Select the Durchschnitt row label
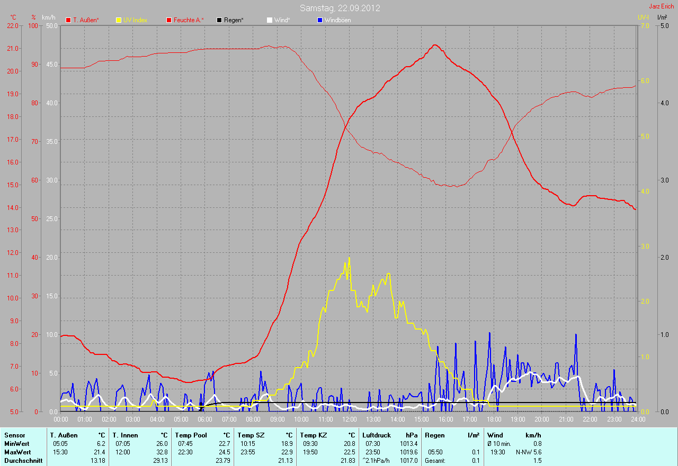 pyautogui.click(x=23, y=461)
